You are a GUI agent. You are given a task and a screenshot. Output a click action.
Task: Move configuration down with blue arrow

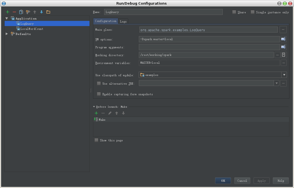point(41,12)
